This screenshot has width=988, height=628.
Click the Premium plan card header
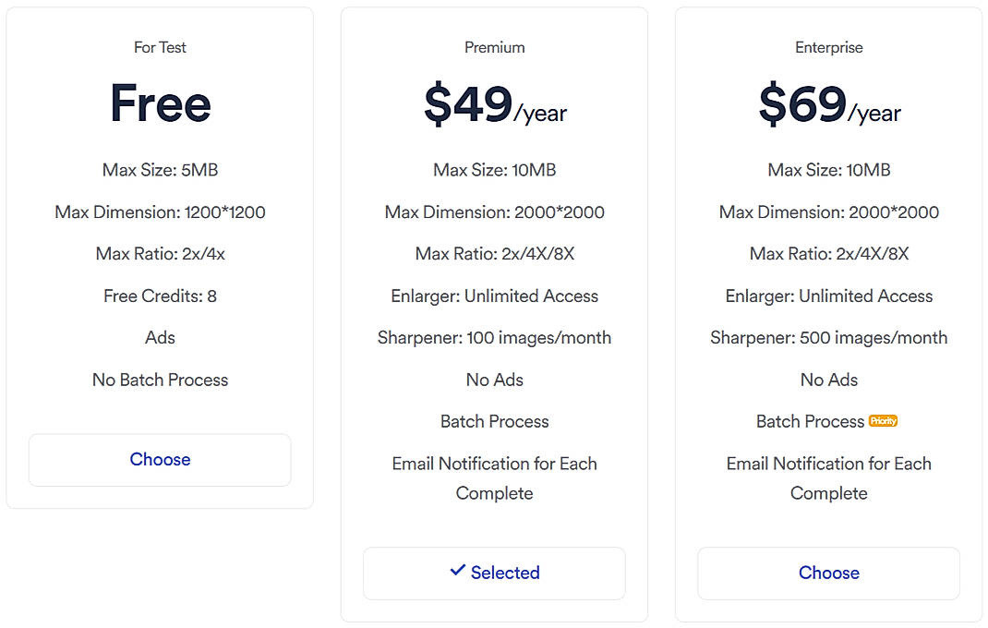pyautogui.click(x=494, y=47)
